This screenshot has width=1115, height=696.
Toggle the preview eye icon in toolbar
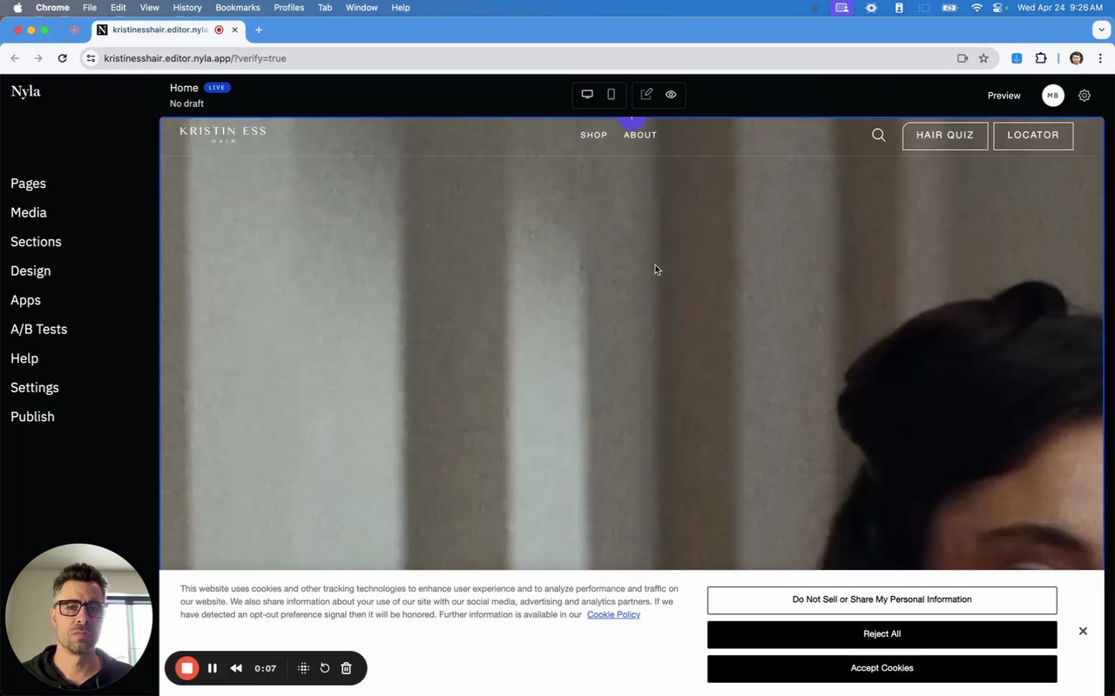click(x=671, y=95)
